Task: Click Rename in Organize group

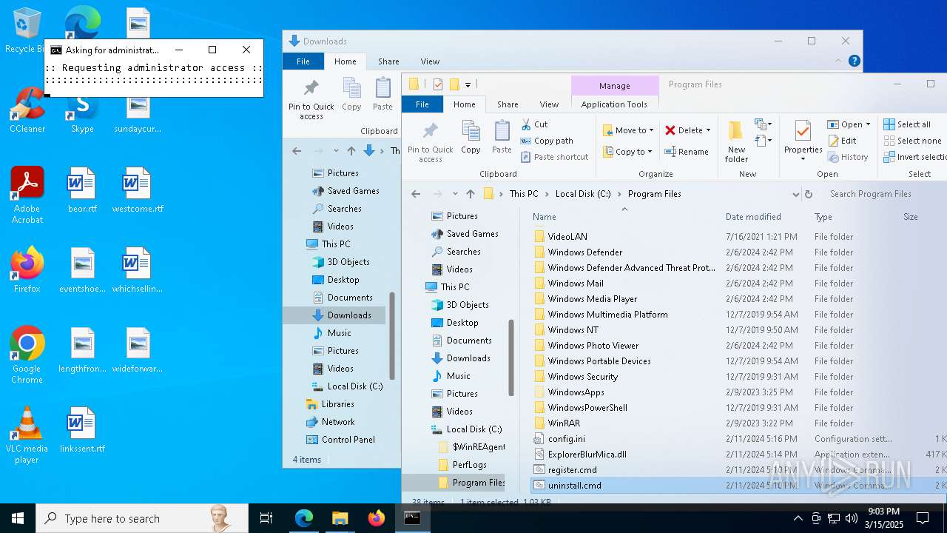Action: [x=686, y=152]
